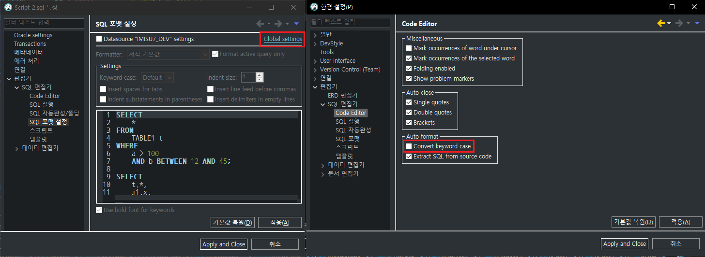Viewport: 705px width, 257px height.
Task: Click 기본값 복원 button in Code Editor page
Action: tap(634, 222)
